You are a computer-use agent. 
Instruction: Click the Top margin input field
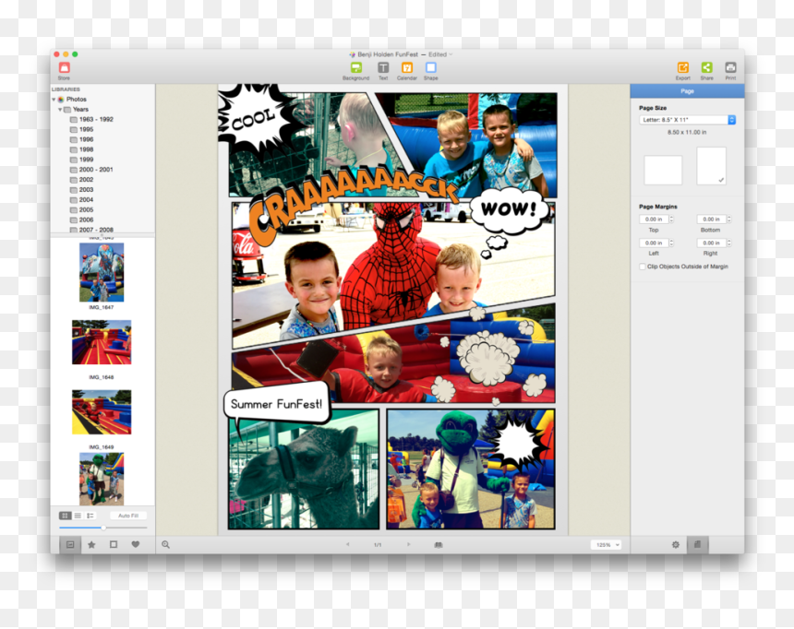654,220
